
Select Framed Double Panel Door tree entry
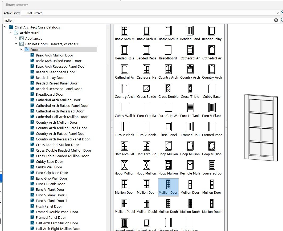(57, 212)
